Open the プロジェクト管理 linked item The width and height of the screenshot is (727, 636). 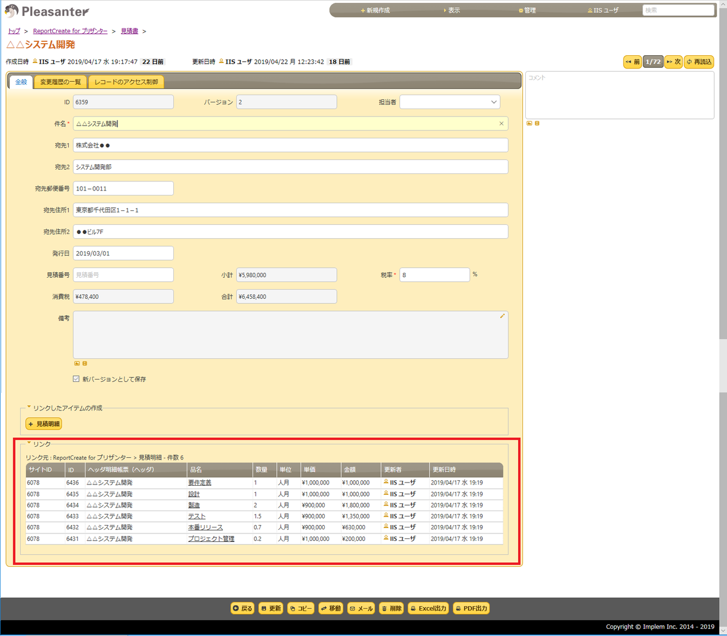[211, 538]
